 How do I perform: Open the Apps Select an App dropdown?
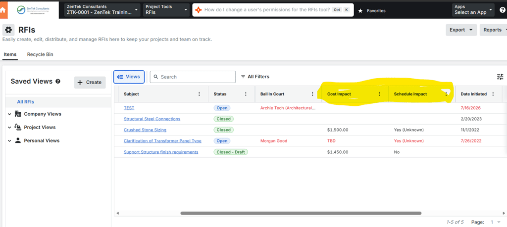(473, 10)
